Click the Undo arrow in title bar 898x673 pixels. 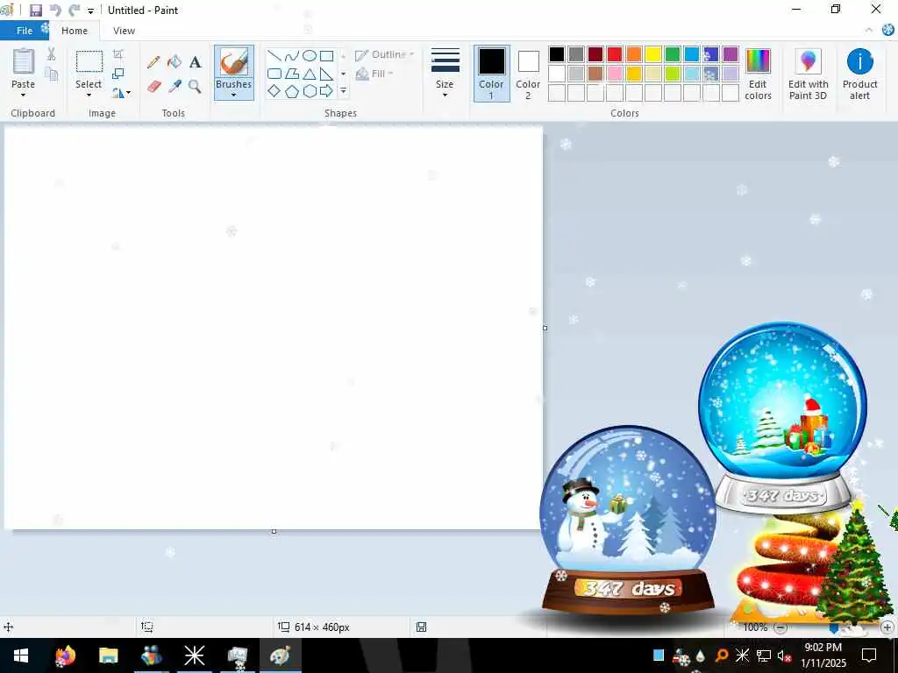pyautogui.click(x=55, y=11)
